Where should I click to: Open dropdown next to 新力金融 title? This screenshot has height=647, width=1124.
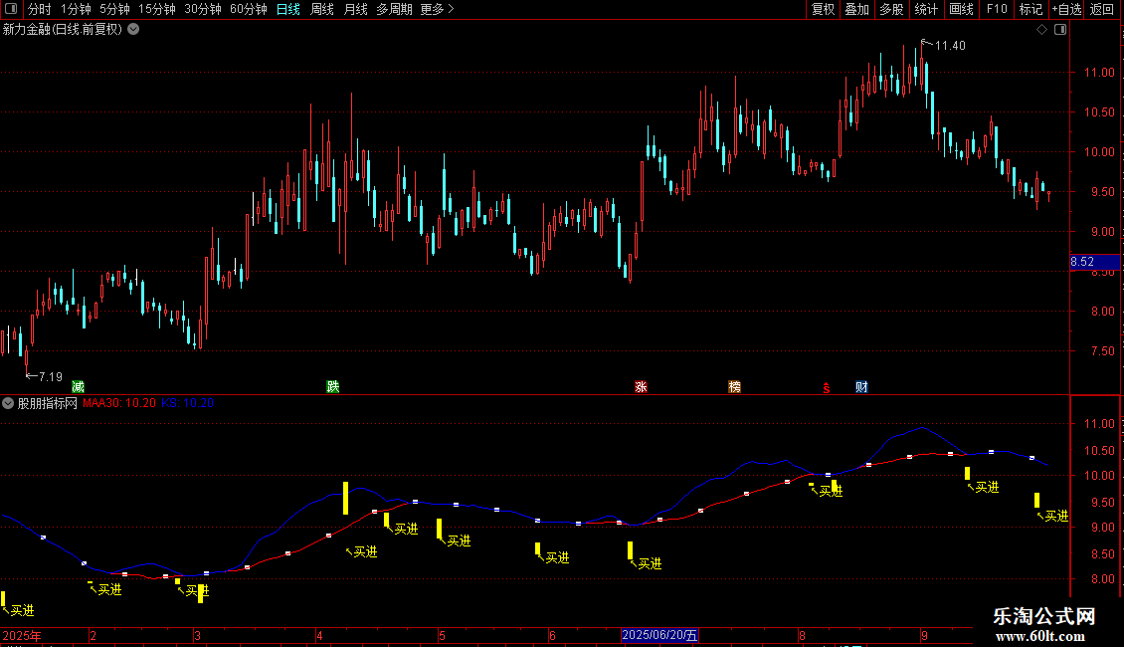pos(133,30)
